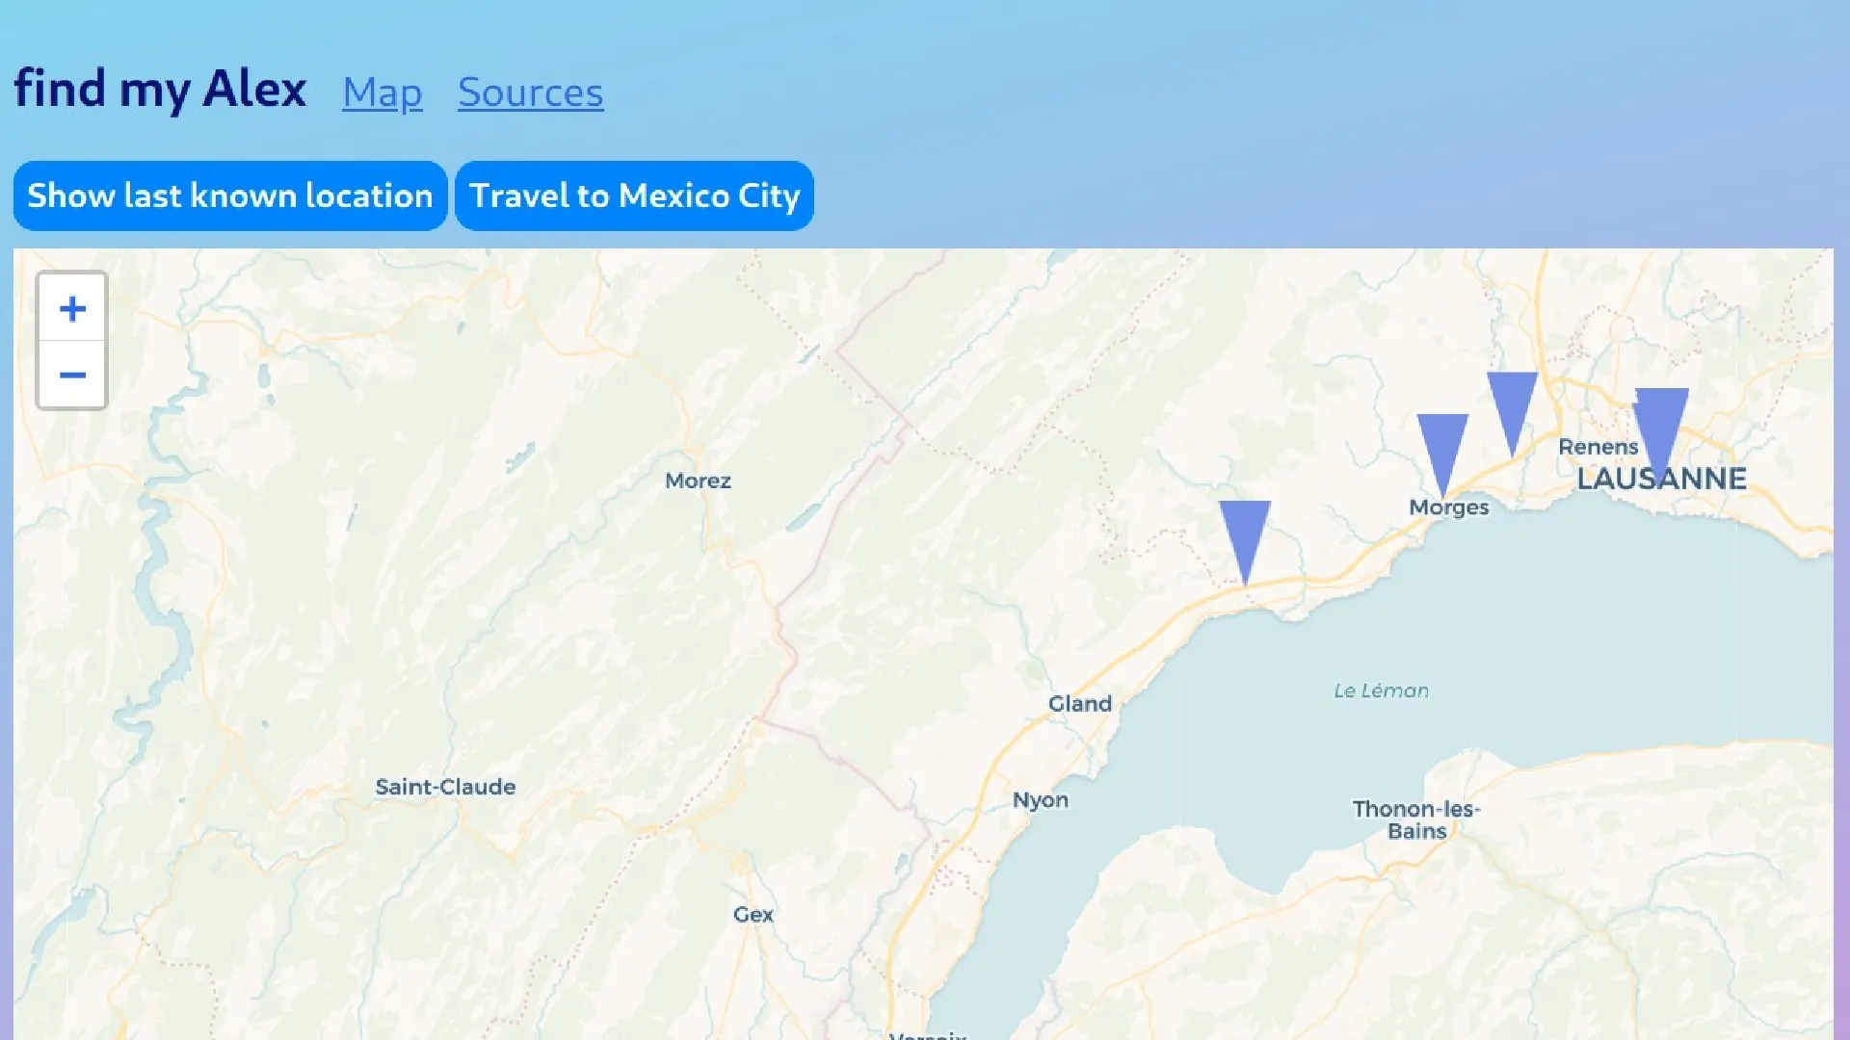Open the Sources navigation link
This screenshot has width=1850, height=1040.
coord(531,92)
